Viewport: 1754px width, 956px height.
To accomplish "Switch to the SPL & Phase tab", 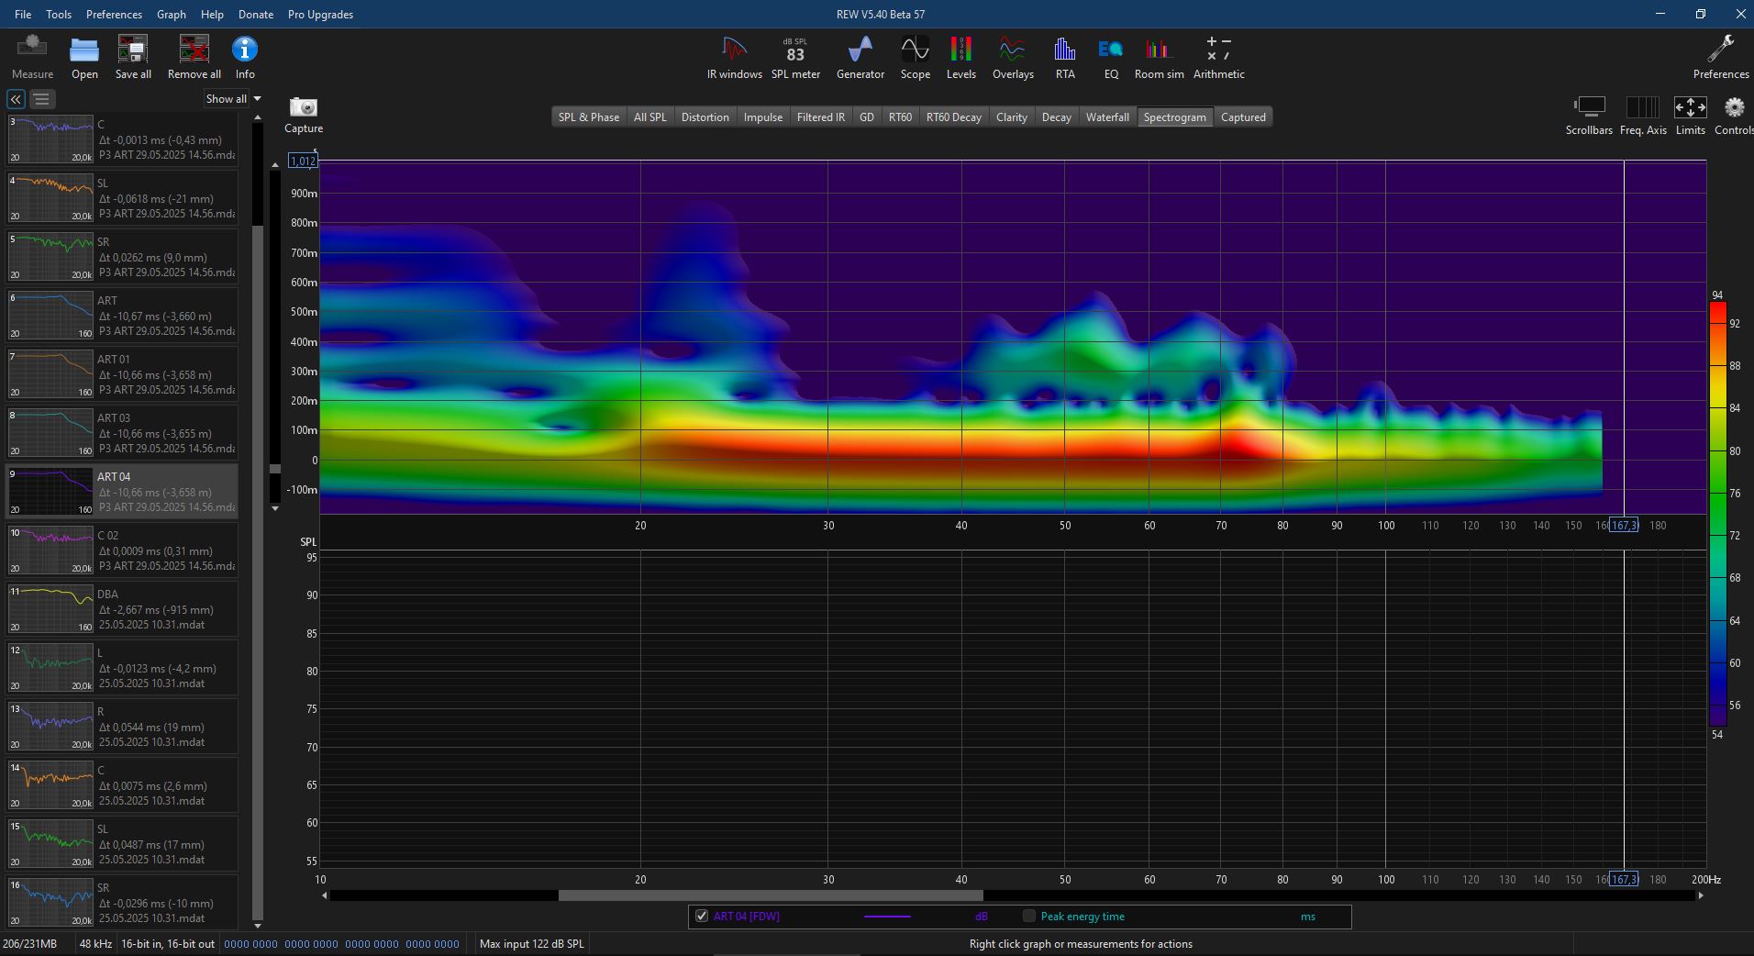I will click(x=589, y=117).
